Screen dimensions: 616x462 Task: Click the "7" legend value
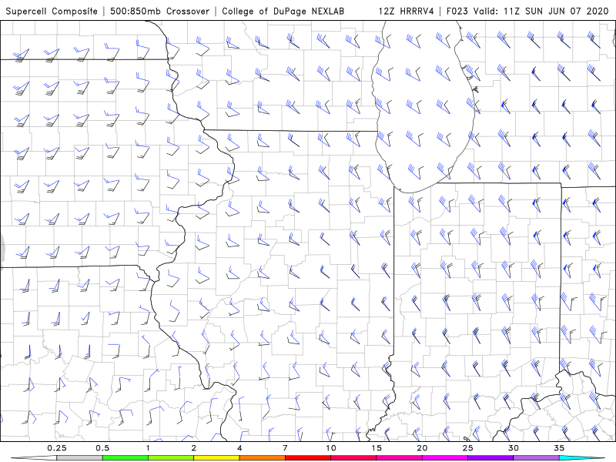(x=285, y=448)
